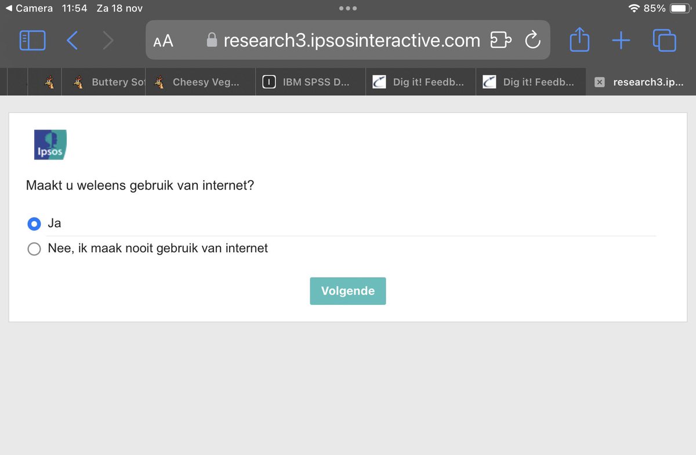Switch to the IBM SPSS D... tab
This screenshot has width=696, height=455.
click(310, 82)
